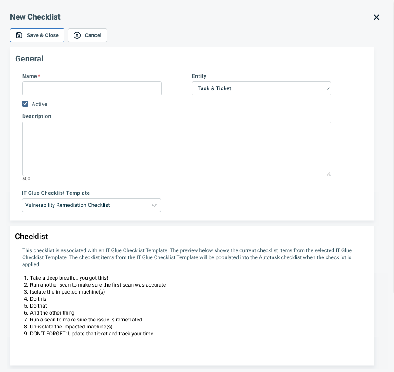Click the Cancel button text
This screenshot has width=394, height=372.
(x=93, y=35)
